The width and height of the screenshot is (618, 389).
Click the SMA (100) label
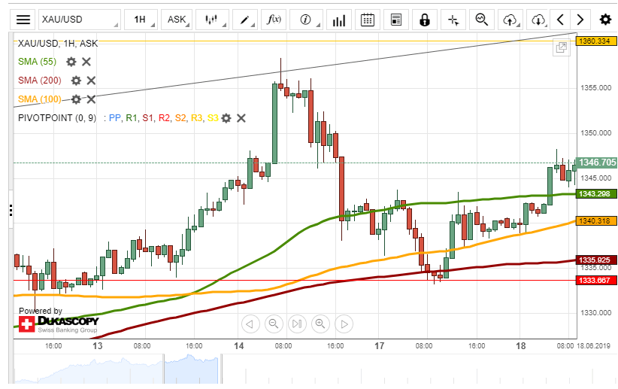[x=39, y=99]
